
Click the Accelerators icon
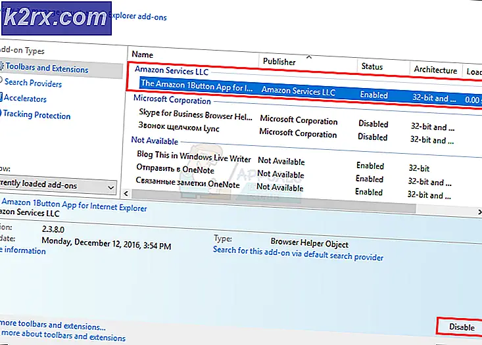coord(1,97)
